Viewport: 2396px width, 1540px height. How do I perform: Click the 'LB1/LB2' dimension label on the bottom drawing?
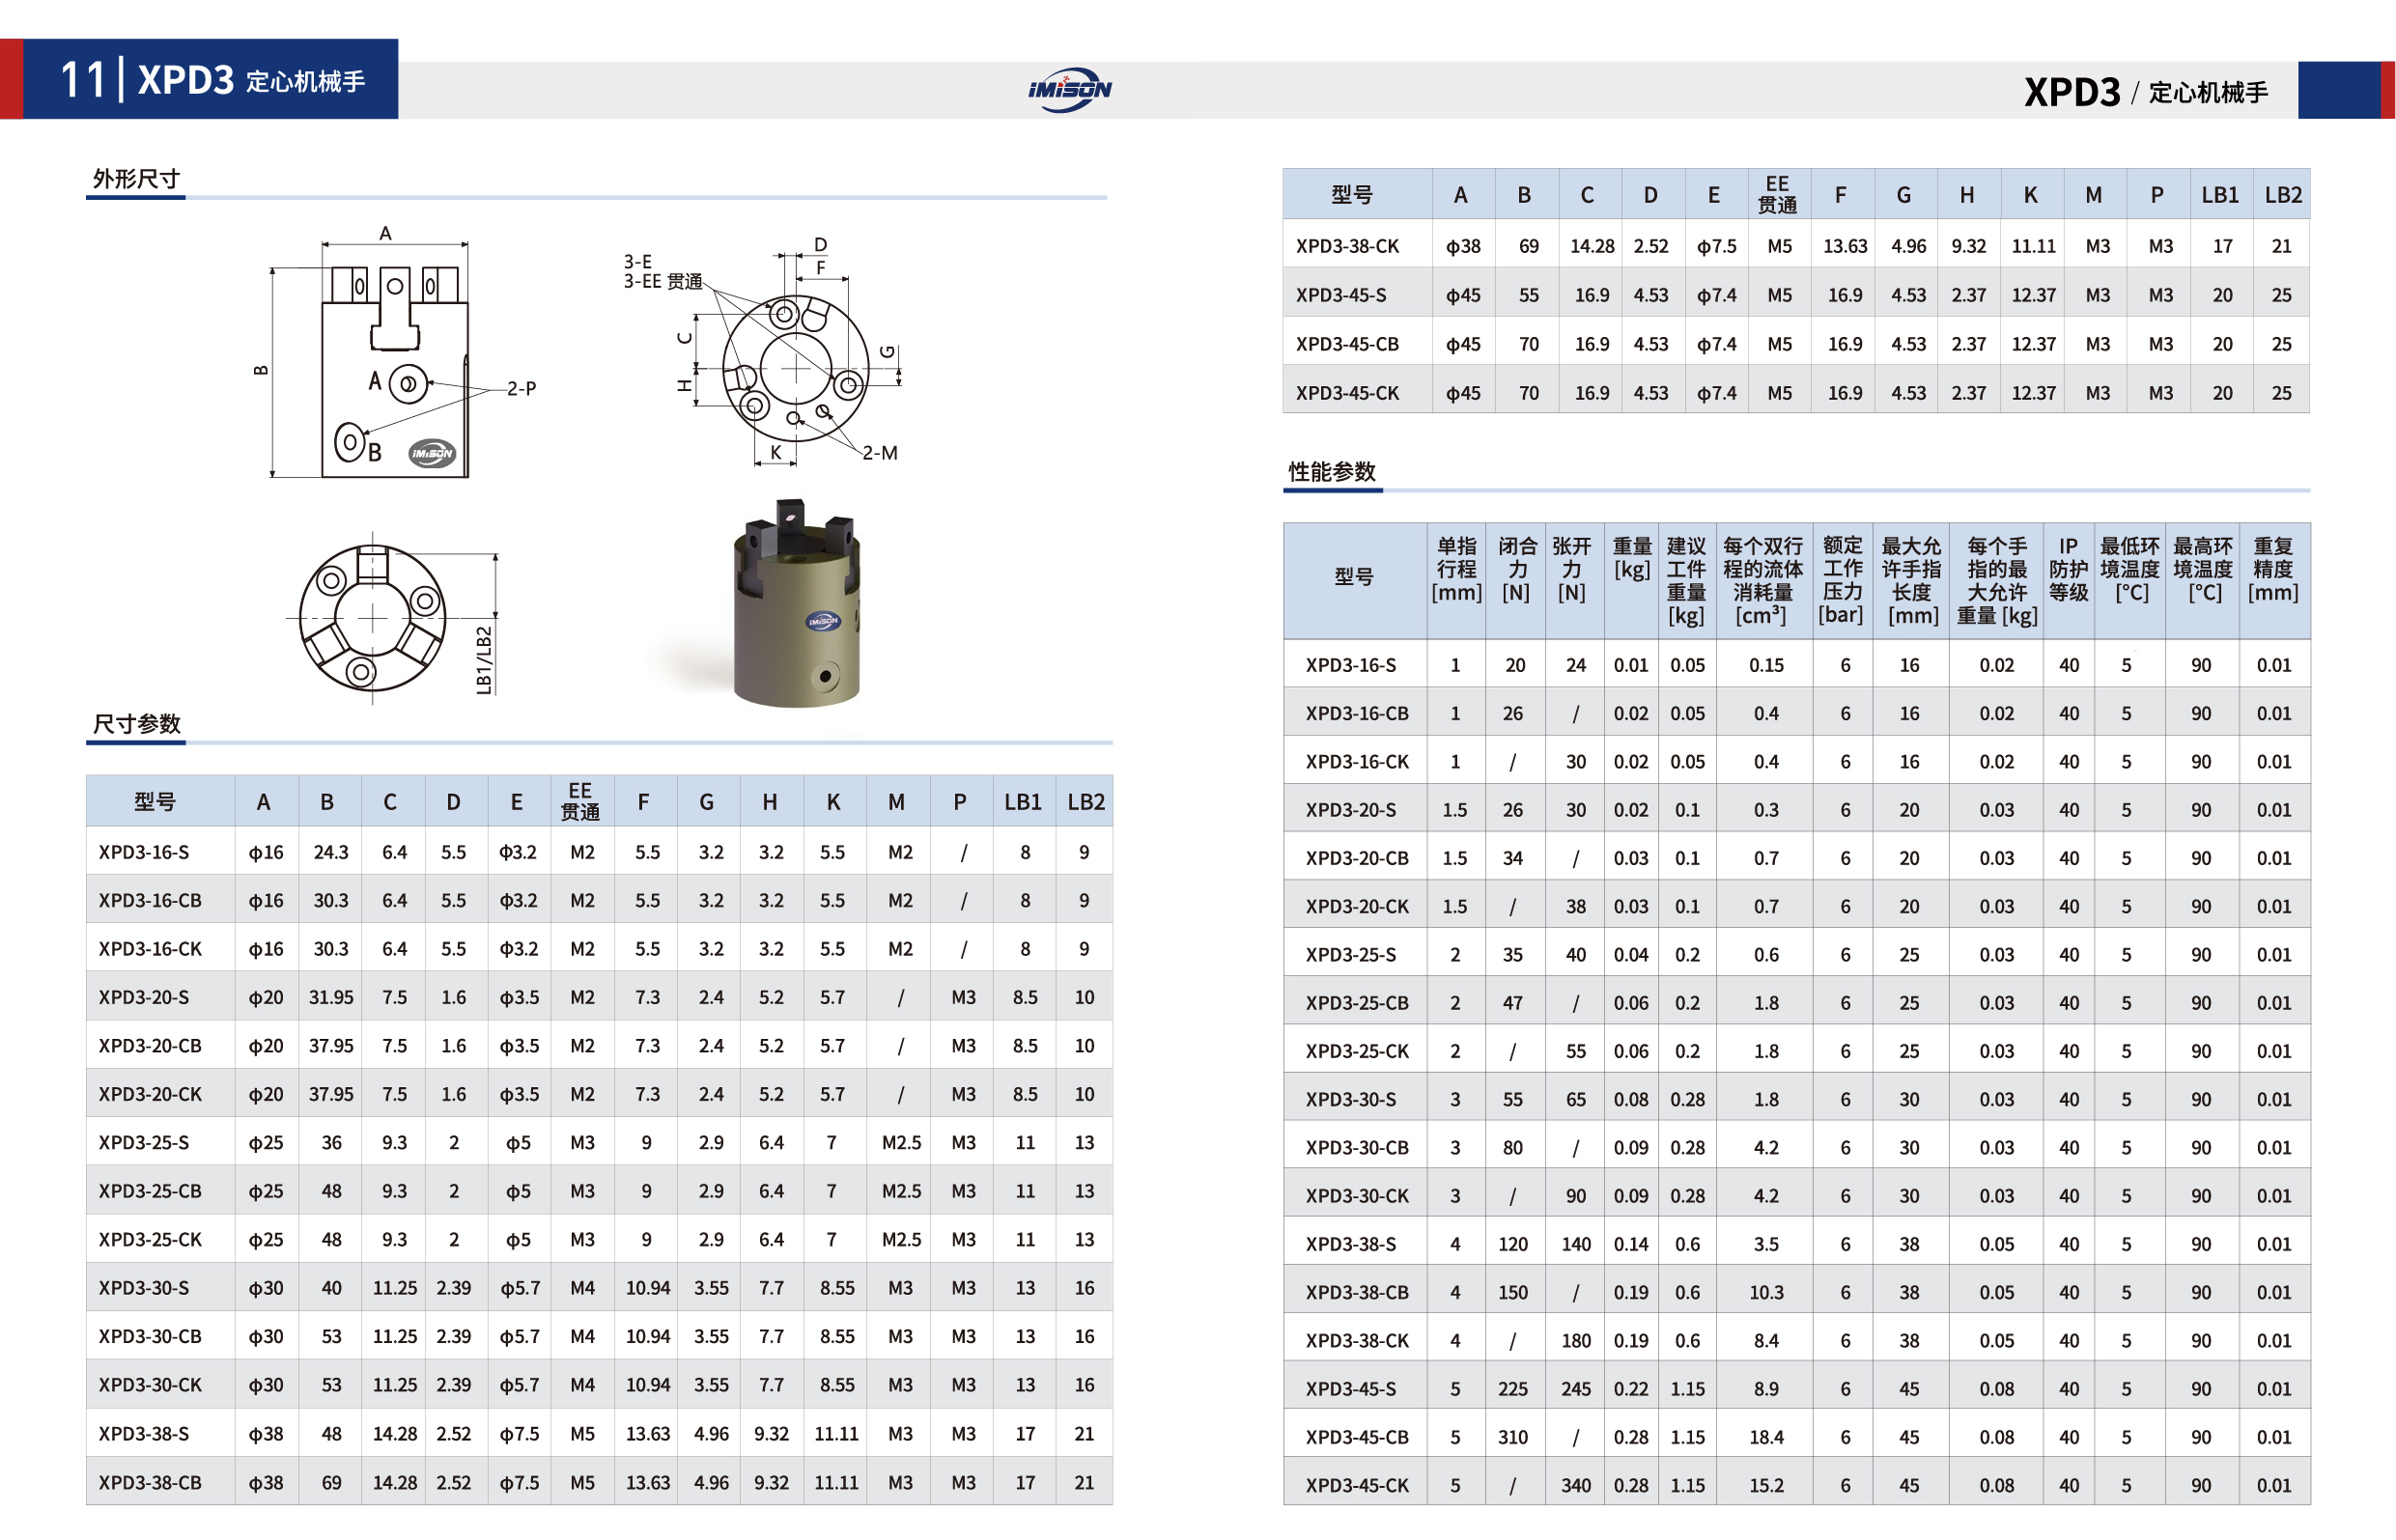(x=484, y=660)
